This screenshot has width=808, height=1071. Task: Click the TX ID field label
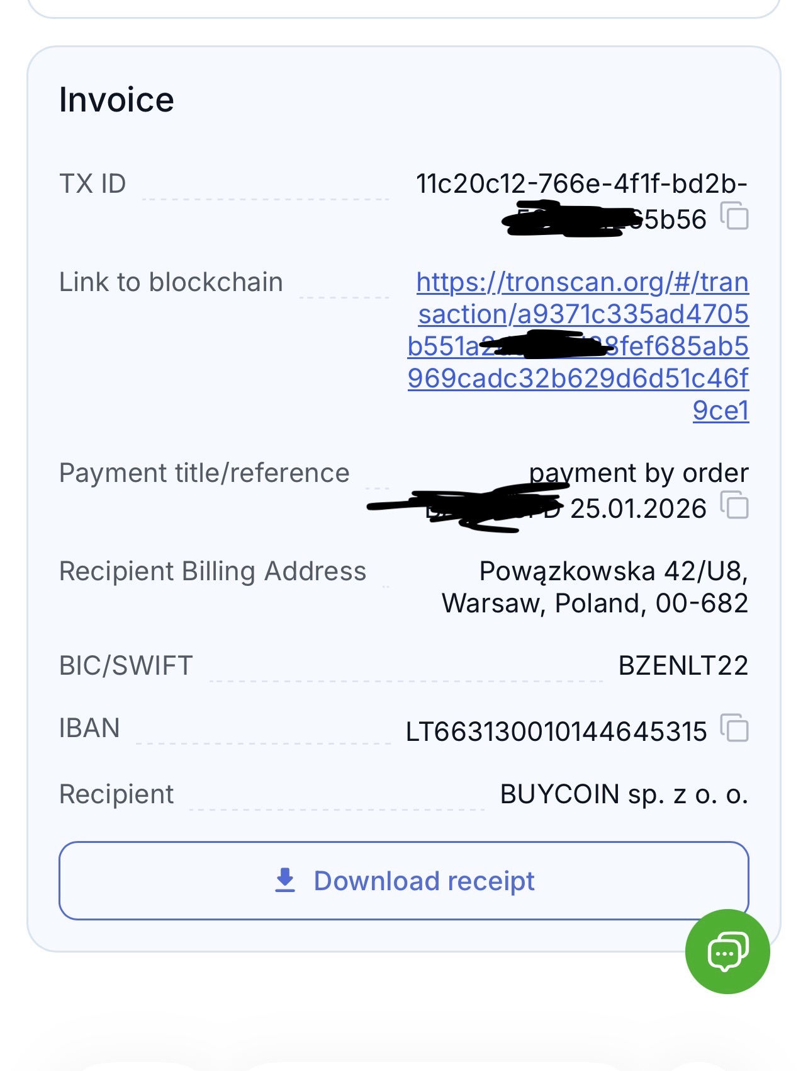(93, 184)
